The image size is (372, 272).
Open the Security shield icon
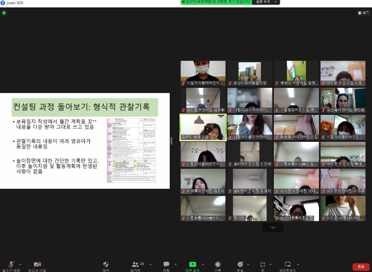point(106,265)
